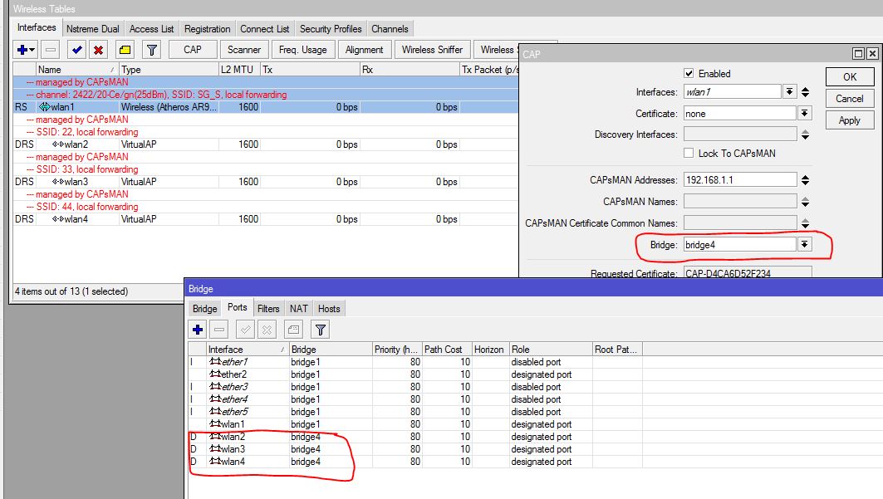Open the filter funnel in Bridge Ports toolbar
Image resolution: width=883 pixels, height=499 pixels.
(320, 330)
